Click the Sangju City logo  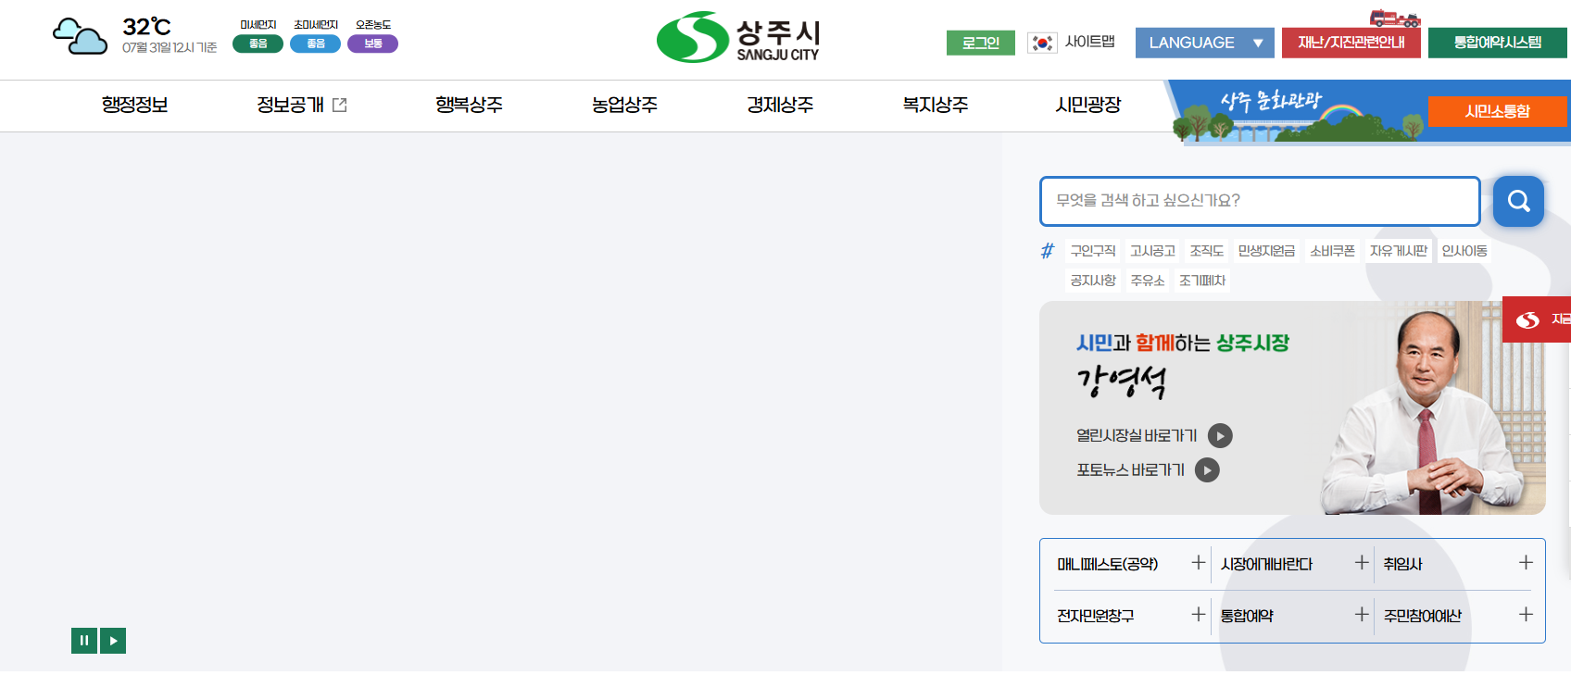738,38
